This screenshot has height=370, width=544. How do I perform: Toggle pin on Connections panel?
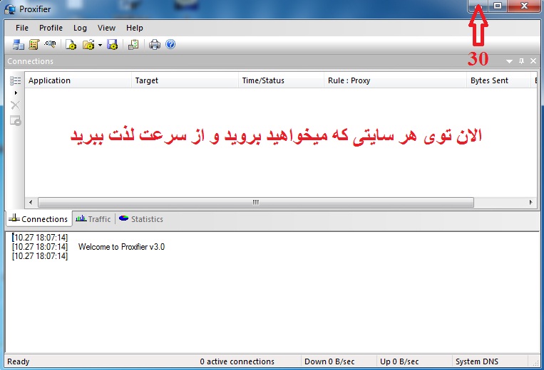(x=521, y=61)
